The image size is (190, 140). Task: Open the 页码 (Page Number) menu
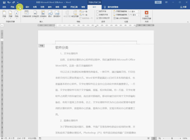click(x=17, y=15)
